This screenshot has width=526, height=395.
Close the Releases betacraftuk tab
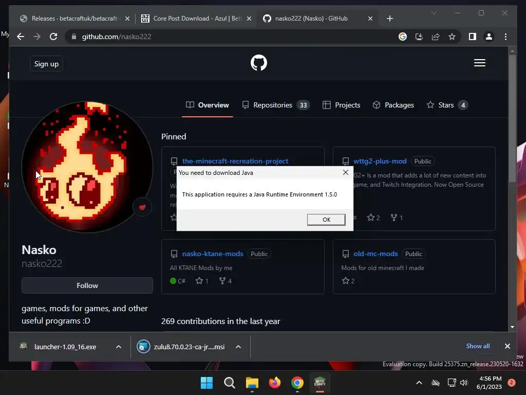point(127,19)
